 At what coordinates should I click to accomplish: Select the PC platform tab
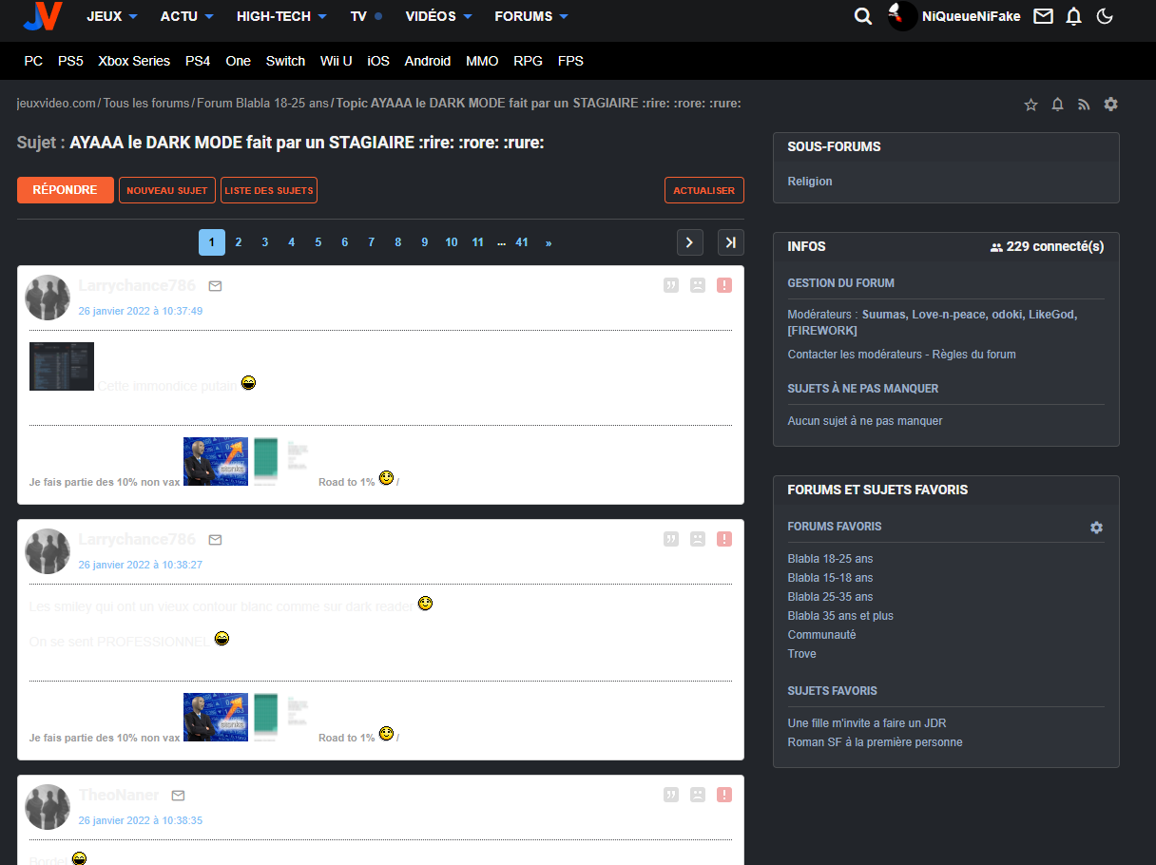click(33, 61)
